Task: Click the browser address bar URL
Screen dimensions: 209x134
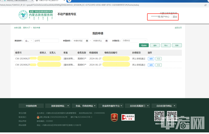Action: click(x=69, y=5)
